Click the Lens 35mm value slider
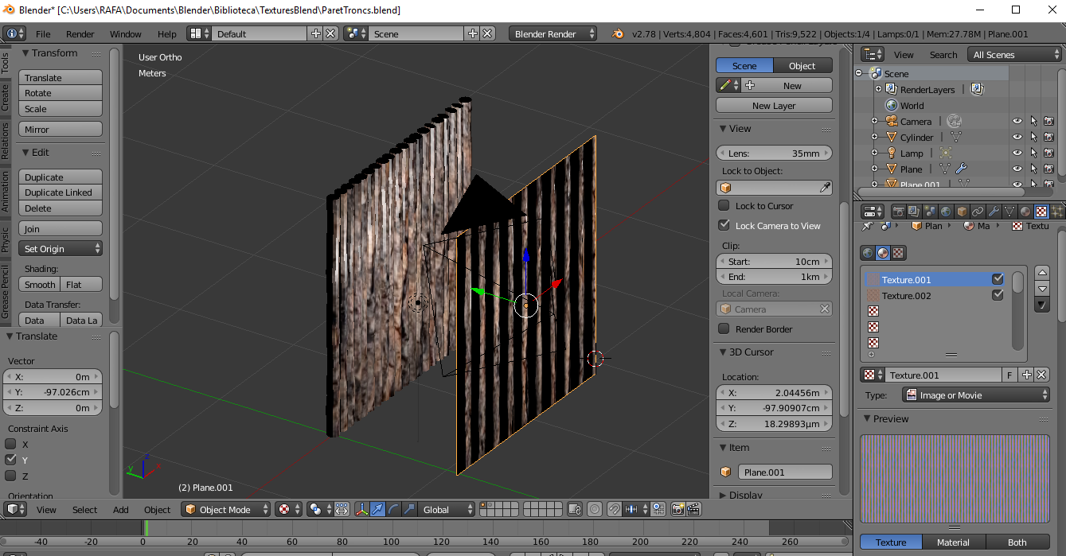The image size is (1066, 556). (773, 154)
